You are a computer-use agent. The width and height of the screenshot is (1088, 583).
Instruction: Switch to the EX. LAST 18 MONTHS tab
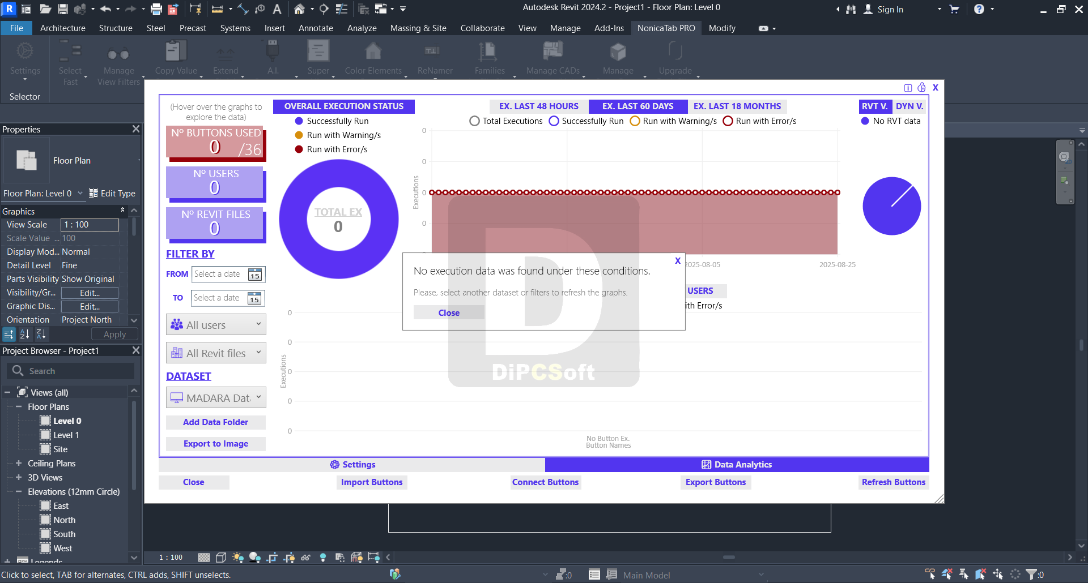737,106
